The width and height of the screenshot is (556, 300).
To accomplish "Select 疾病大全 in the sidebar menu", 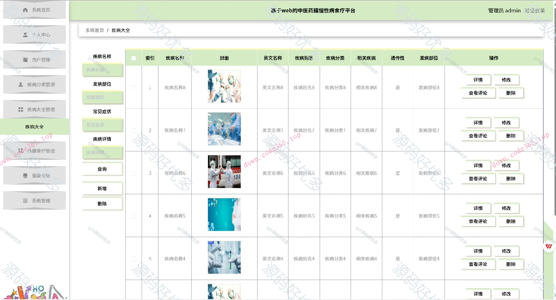I will (x=34, y=126).
